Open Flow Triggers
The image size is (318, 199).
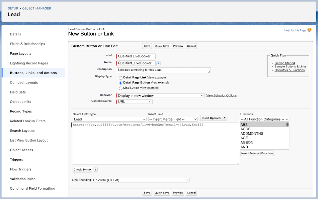21,169
